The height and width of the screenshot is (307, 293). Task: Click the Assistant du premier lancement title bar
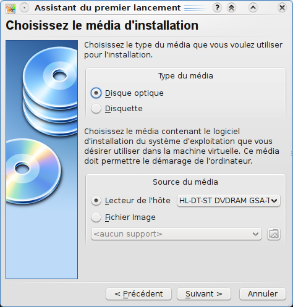point(108,8)
